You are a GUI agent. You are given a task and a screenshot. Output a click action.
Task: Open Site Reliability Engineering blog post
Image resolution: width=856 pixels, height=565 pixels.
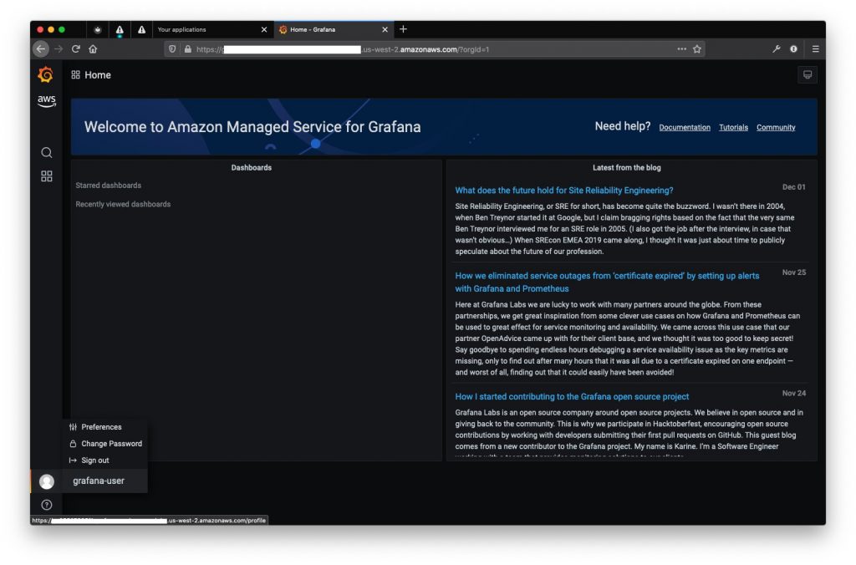click(x=564, y=191)
